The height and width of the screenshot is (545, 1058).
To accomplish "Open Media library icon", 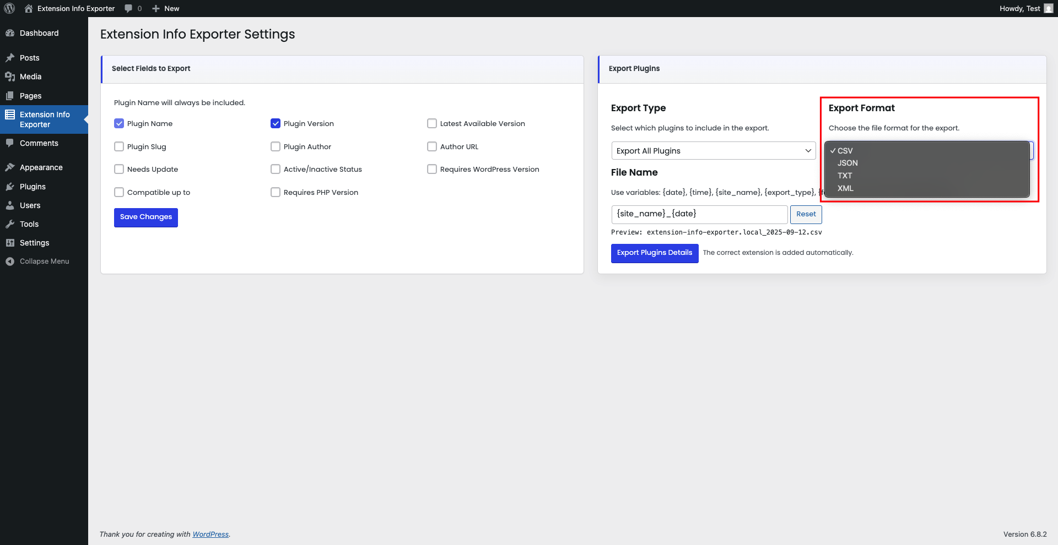I will coord(10,77).
